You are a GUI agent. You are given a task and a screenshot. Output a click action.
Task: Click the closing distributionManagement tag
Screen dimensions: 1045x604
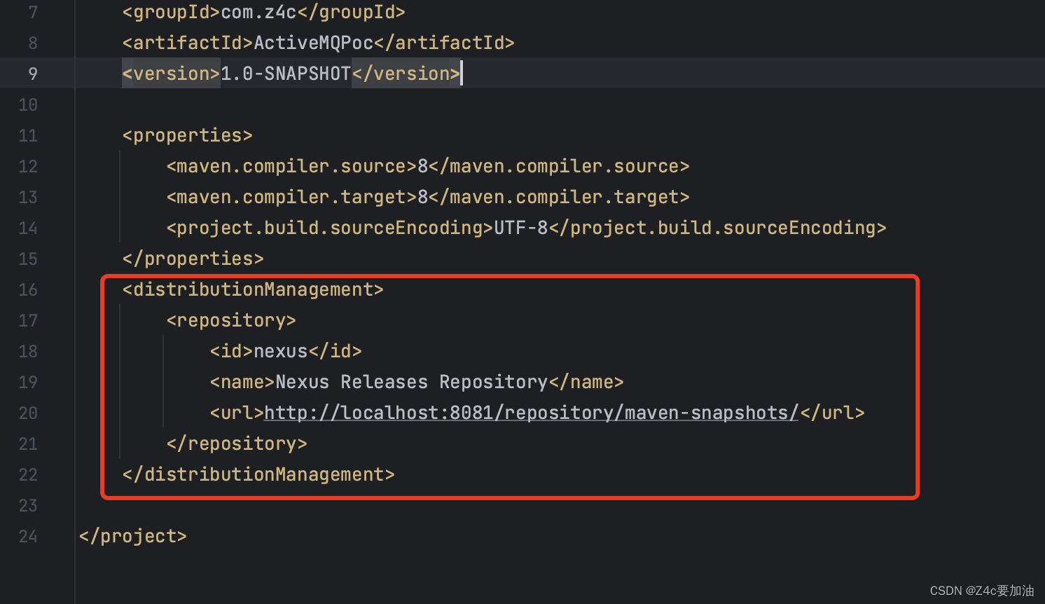258,474
